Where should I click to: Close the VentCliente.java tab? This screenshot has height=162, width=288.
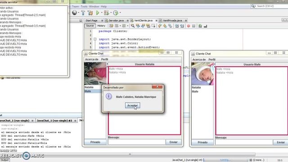156,21
